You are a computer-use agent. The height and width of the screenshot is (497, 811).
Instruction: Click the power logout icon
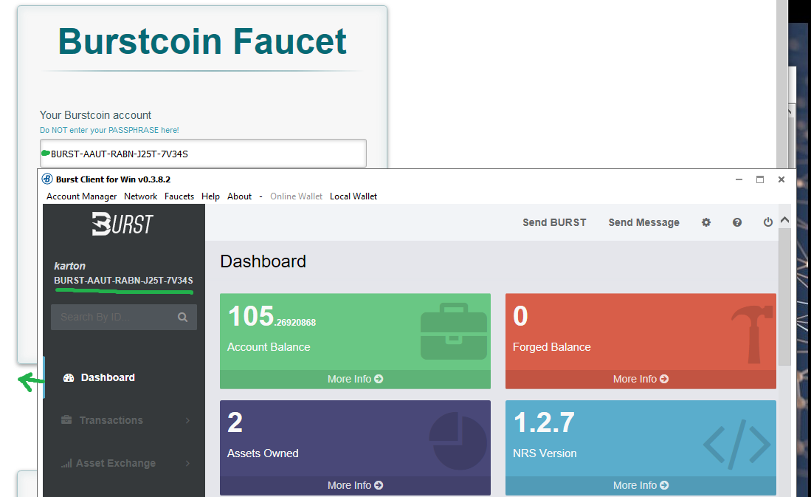(768, 222)
